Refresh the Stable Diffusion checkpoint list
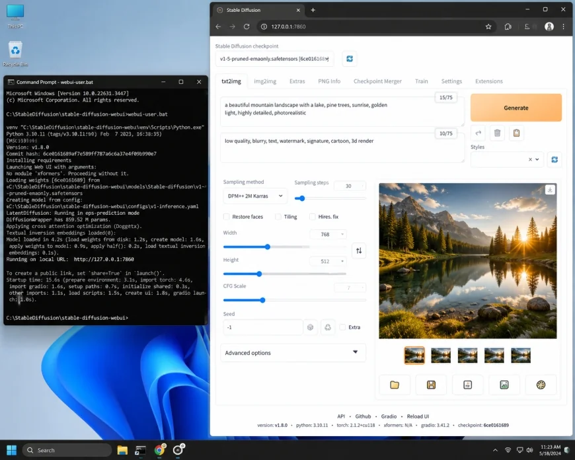Image resolution: width=575 pixels, height=460 pixels. [x=350, y=59]
